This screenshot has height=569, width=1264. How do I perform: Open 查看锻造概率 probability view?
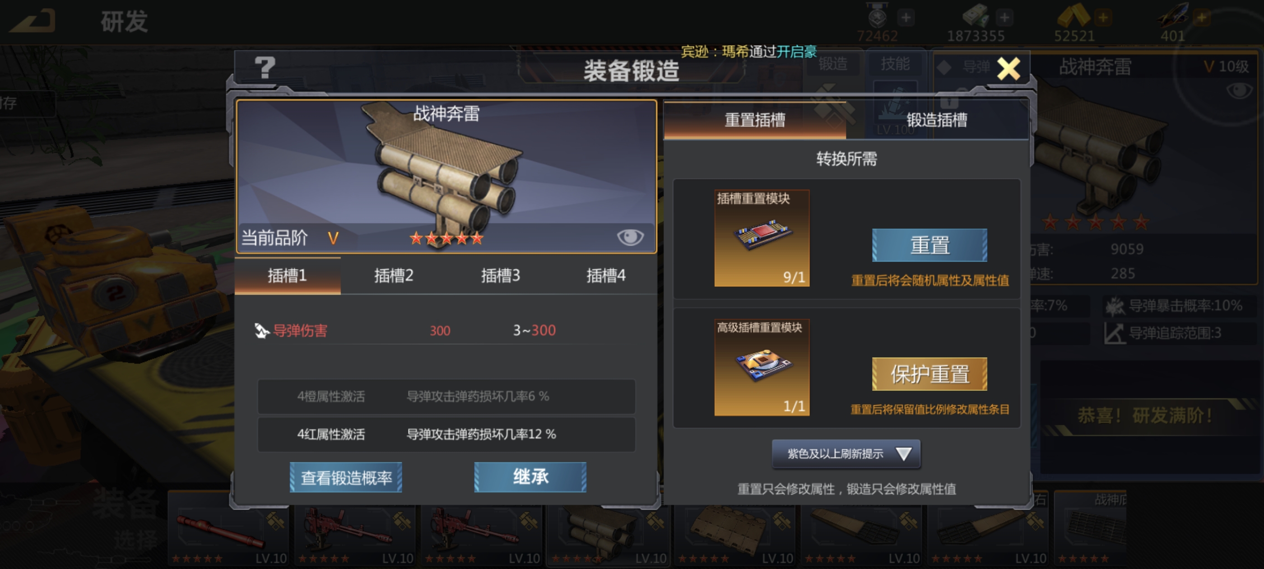346,477
